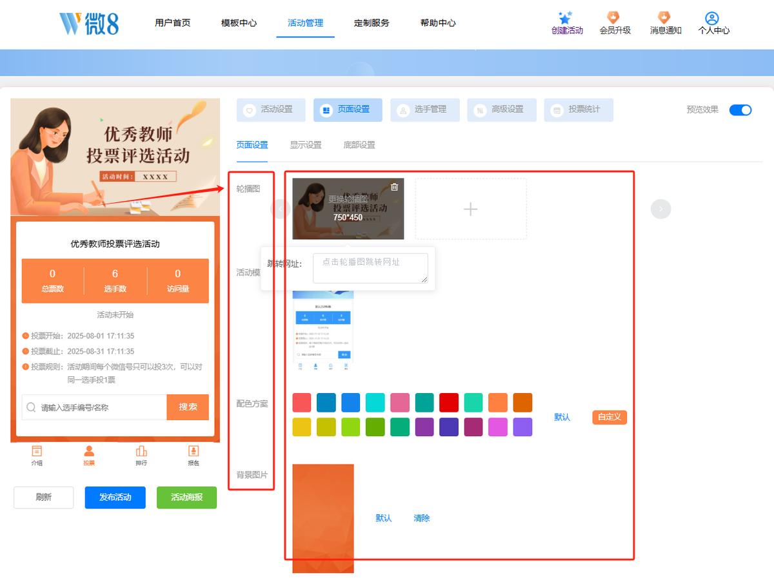Click the activity template preview thumbnail

coord(323,330)
